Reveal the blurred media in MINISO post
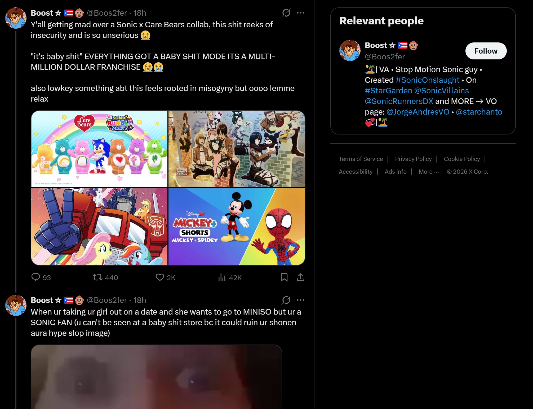 [x=156, y=377]
